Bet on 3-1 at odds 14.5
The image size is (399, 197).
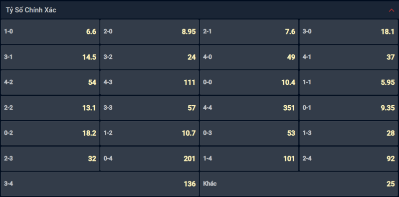[50, 57]
